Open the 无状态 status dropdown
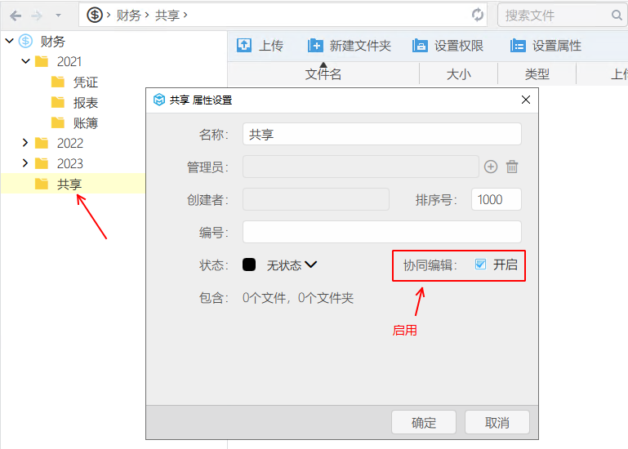628x449 pixels. click(x=292, y=265)
